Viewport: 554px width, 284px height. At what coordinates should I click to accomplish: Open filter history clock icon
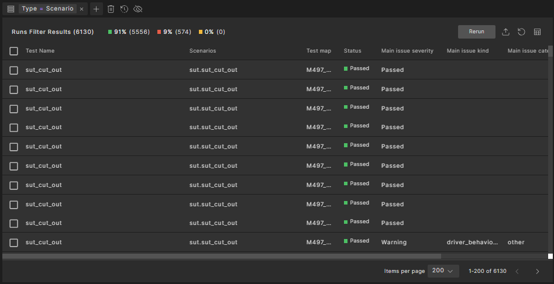(x=124, y=9)
